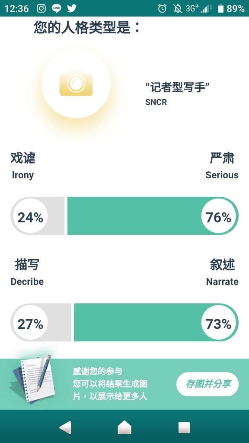Tap the SNCR type code
Viewport: 249px width, 443px height.
click(x=156, y=102)
